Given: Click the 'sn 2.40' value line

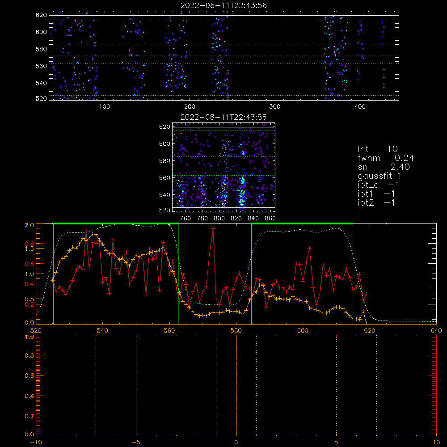Looking at the screenshot, I should pyautogui.click(x=384, y=167).
